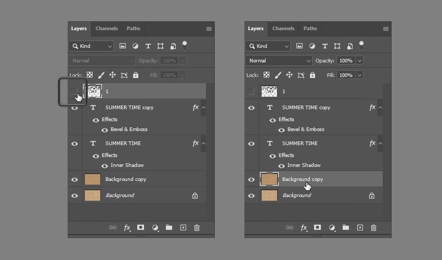The width and height of the screenshot is (442, 260).
Task: Open right panel's menu (hamburger icon)
Action: coord(386,29)
